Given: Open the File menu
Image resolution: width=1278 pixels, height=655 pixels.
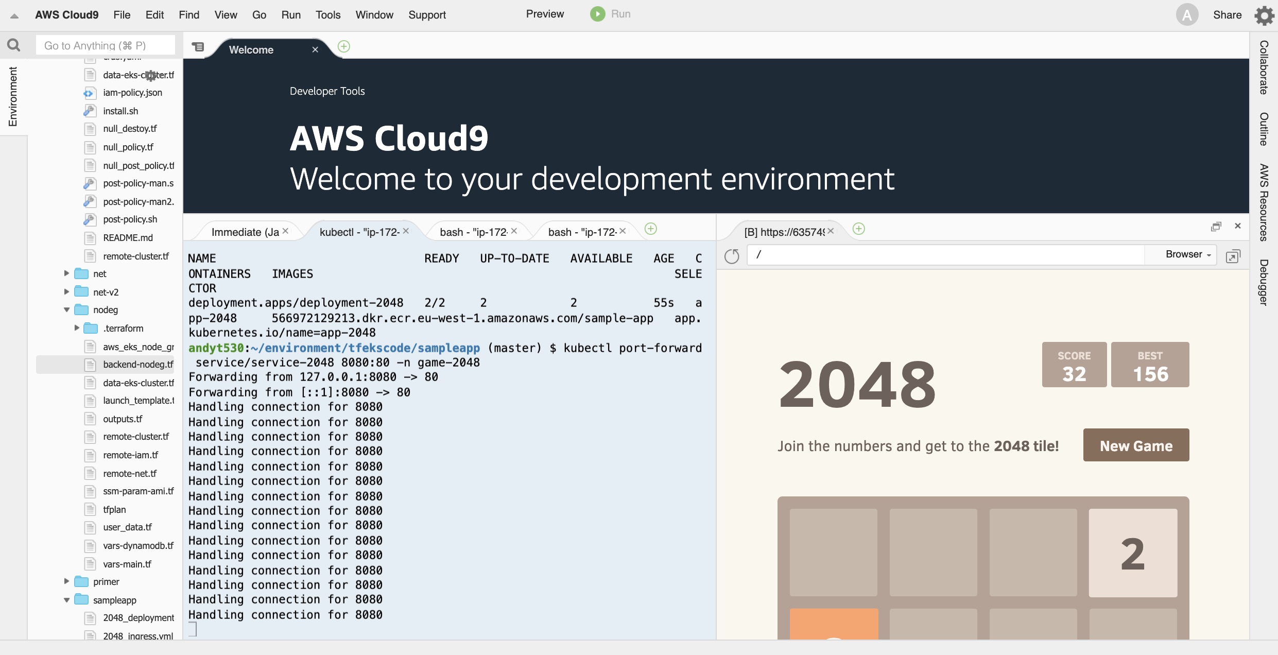Looking at the screenshot, I should [122, 15].
